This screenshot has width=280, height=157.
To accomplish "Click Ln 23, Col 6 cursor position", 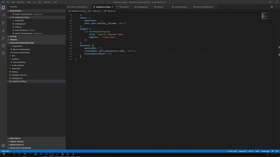I will [232, 151].
